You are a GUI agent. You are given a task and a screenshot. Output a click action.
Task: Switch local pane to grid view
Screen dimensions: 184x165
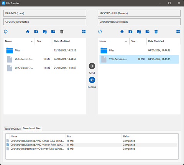click(84, 31)
